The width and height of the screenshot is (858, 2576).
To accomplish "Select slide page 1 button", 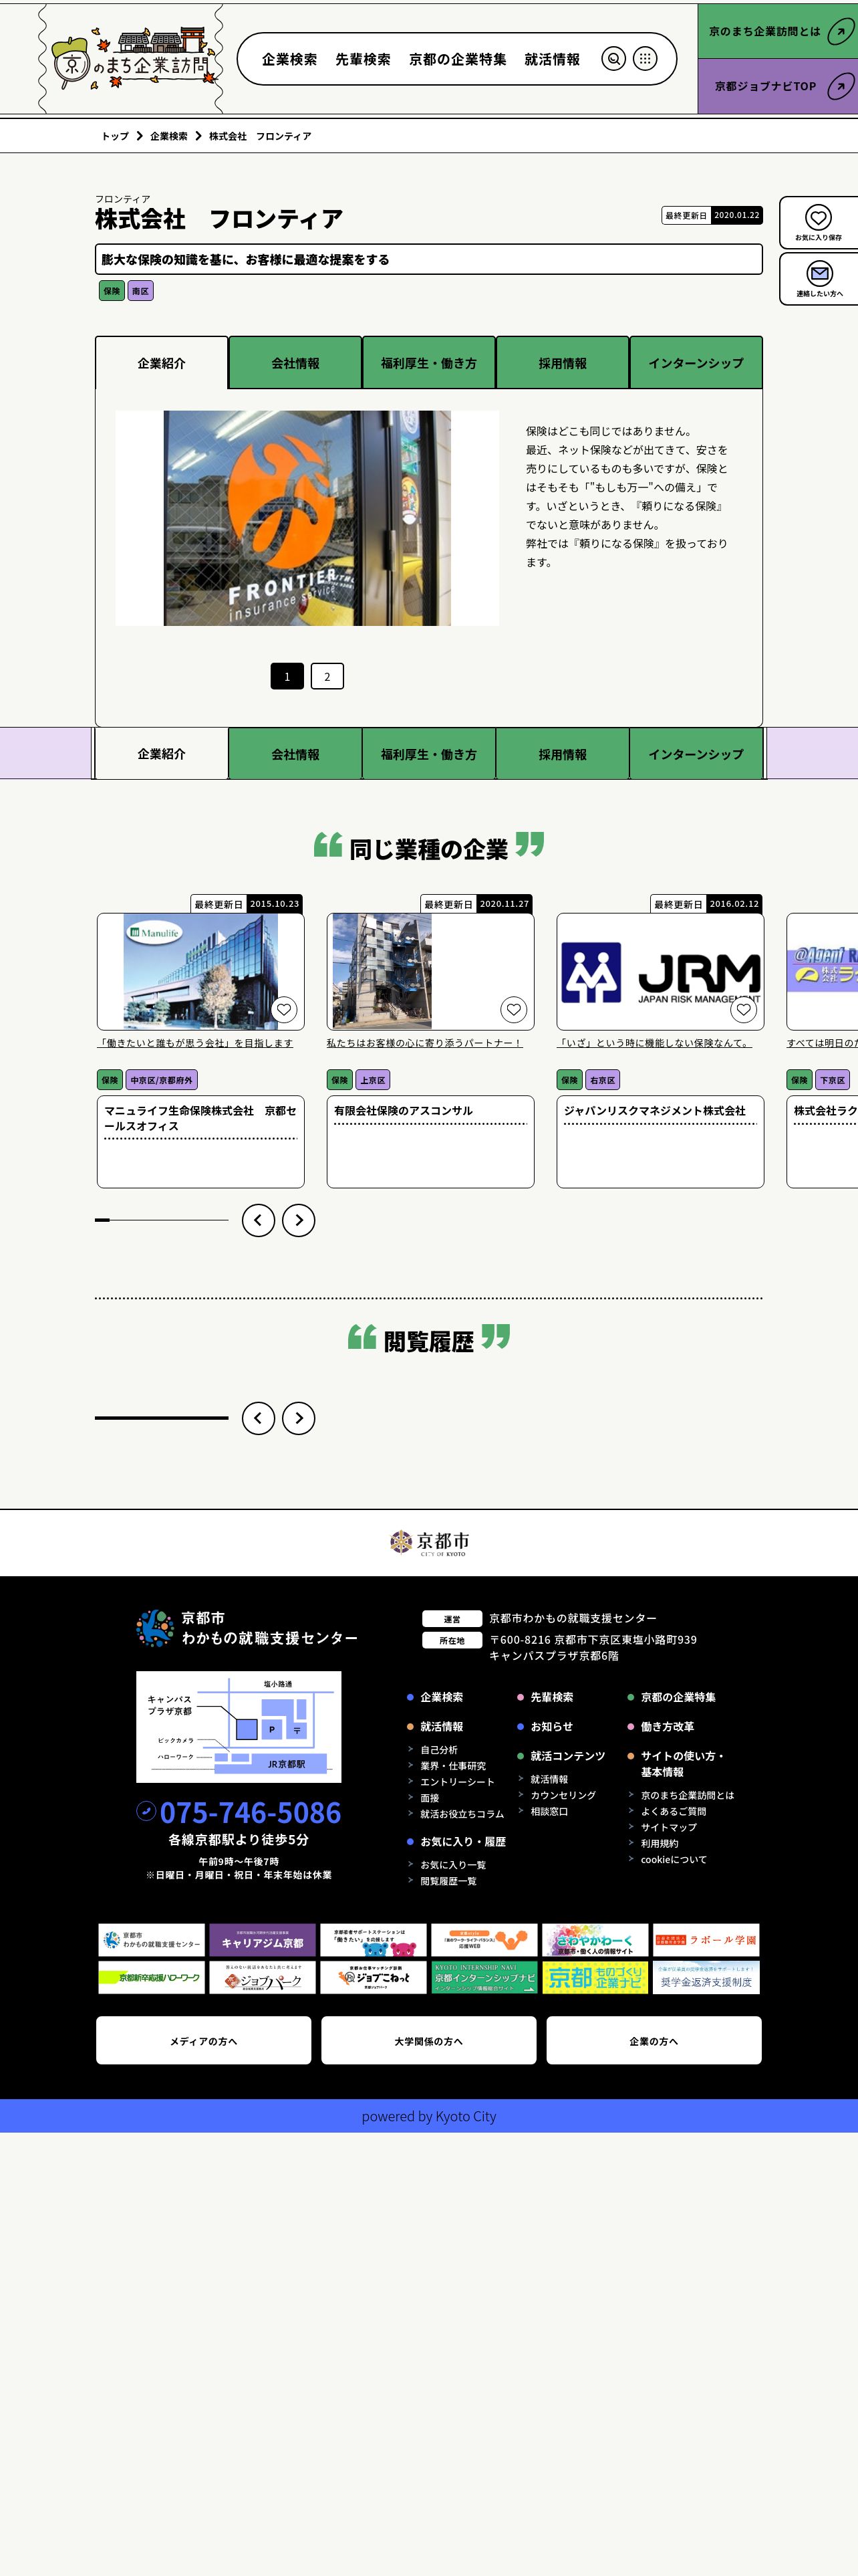I will 287,676.
